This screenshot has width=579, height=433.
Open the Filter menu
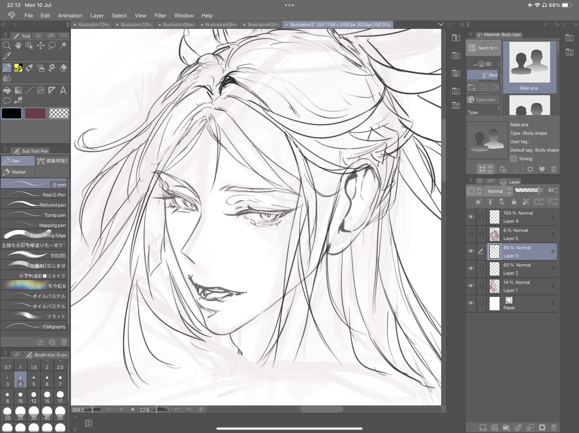(x=160, y=15)
